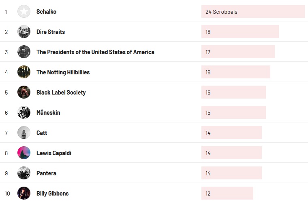Click Schalko's placeholder star avatar
Viewport: 308px width, 202px height.
24,11
